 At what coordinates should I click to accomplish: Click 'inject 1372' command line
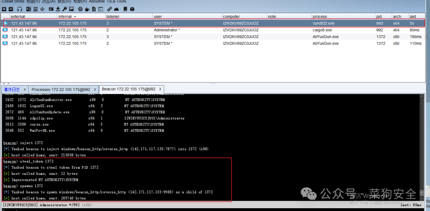point(23,143)
